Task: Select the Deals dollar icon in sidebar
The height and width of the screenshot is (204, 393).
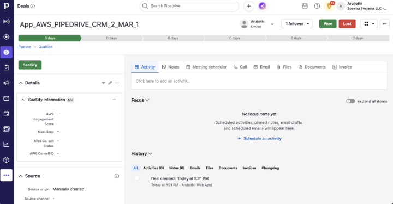Action: coord(6,52)
